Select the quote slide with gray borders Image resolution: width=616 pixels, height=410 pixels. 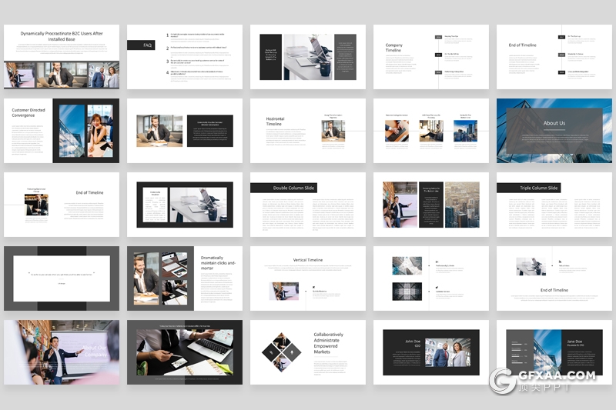[61, 278]
